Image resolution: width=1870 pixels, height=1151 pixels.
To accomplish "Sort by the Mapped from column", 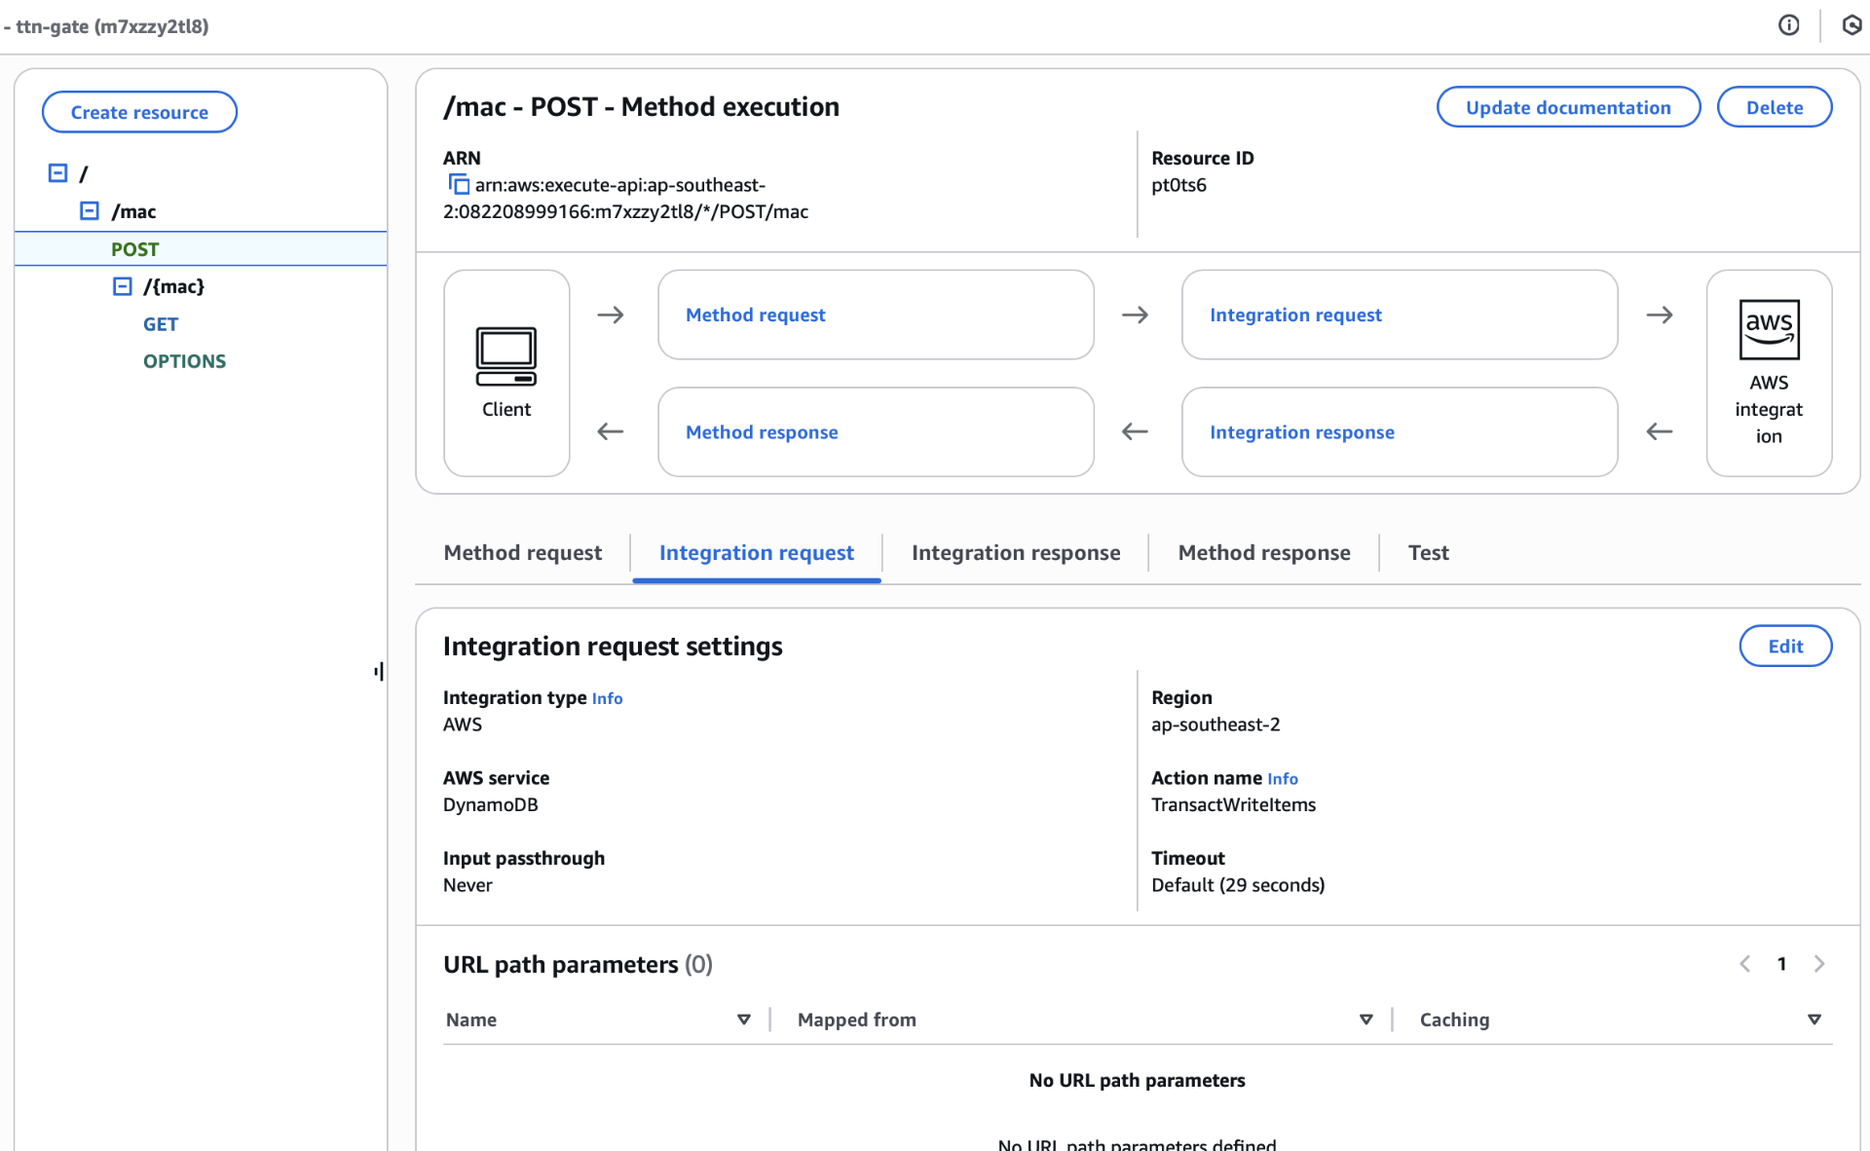I will (1366, 1020).
